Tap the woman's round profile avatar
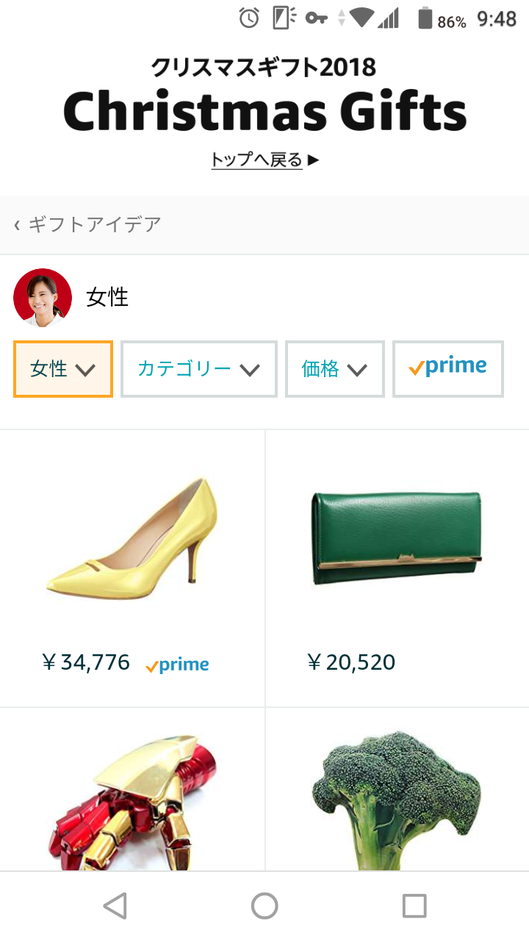The width and height of the screenshot is (529, 941). [43, 297]
